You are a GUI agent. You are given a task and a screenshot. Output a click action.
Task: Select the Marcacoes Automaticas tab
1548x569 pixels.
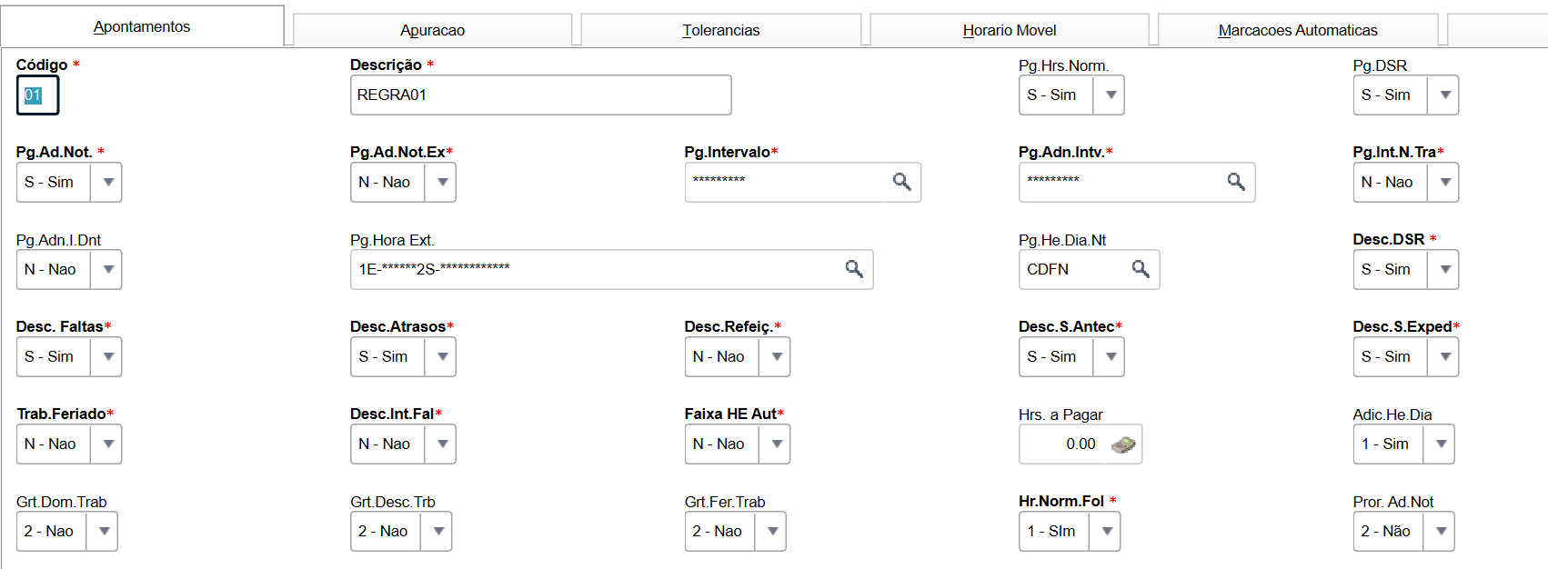(1298, 30)
